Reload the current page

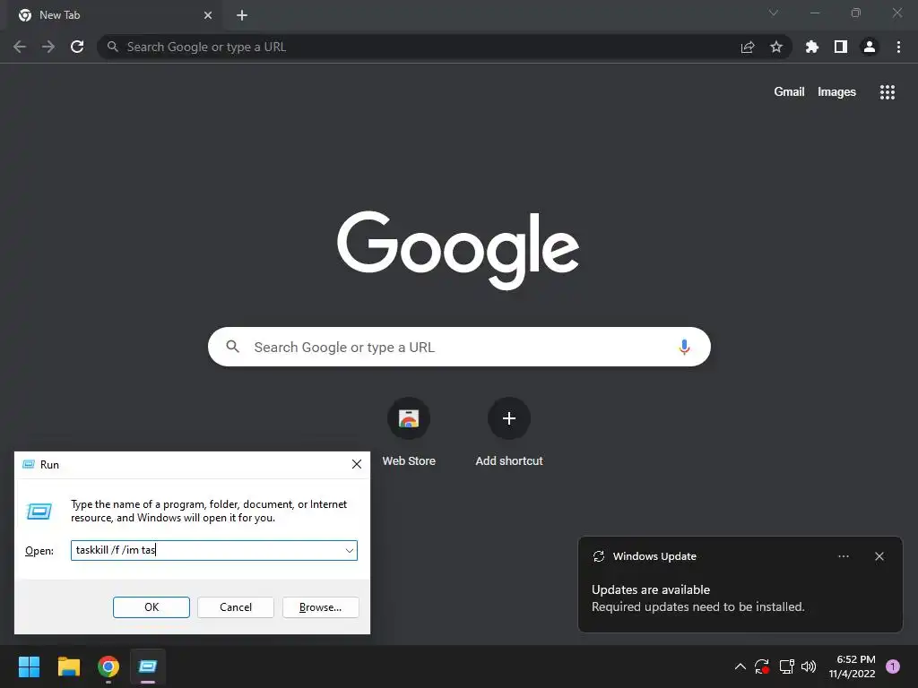(77, 47)
